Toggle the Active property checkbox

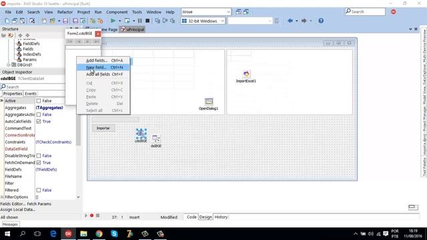39,101
